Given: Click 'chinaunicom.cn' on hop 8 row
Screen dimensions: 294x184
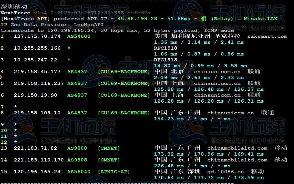Looking at the screenshot, I should (231, 113).
